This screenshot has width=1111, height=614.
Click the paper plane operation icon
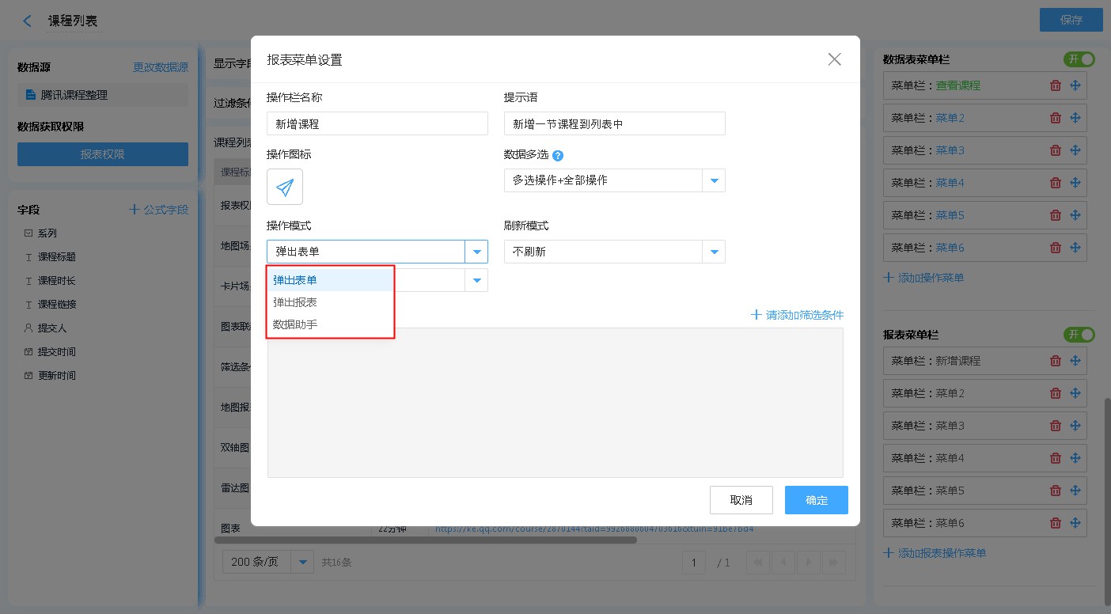pyautogui.click(x=285, y=187)
